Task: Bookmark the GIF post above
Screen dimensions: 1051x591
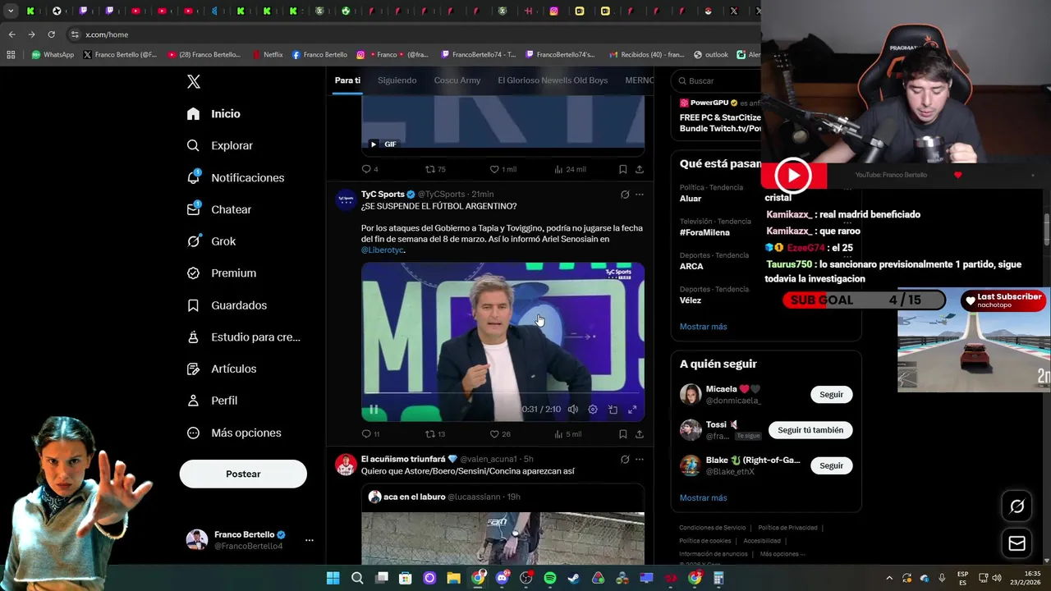Action: click(622, 169)
